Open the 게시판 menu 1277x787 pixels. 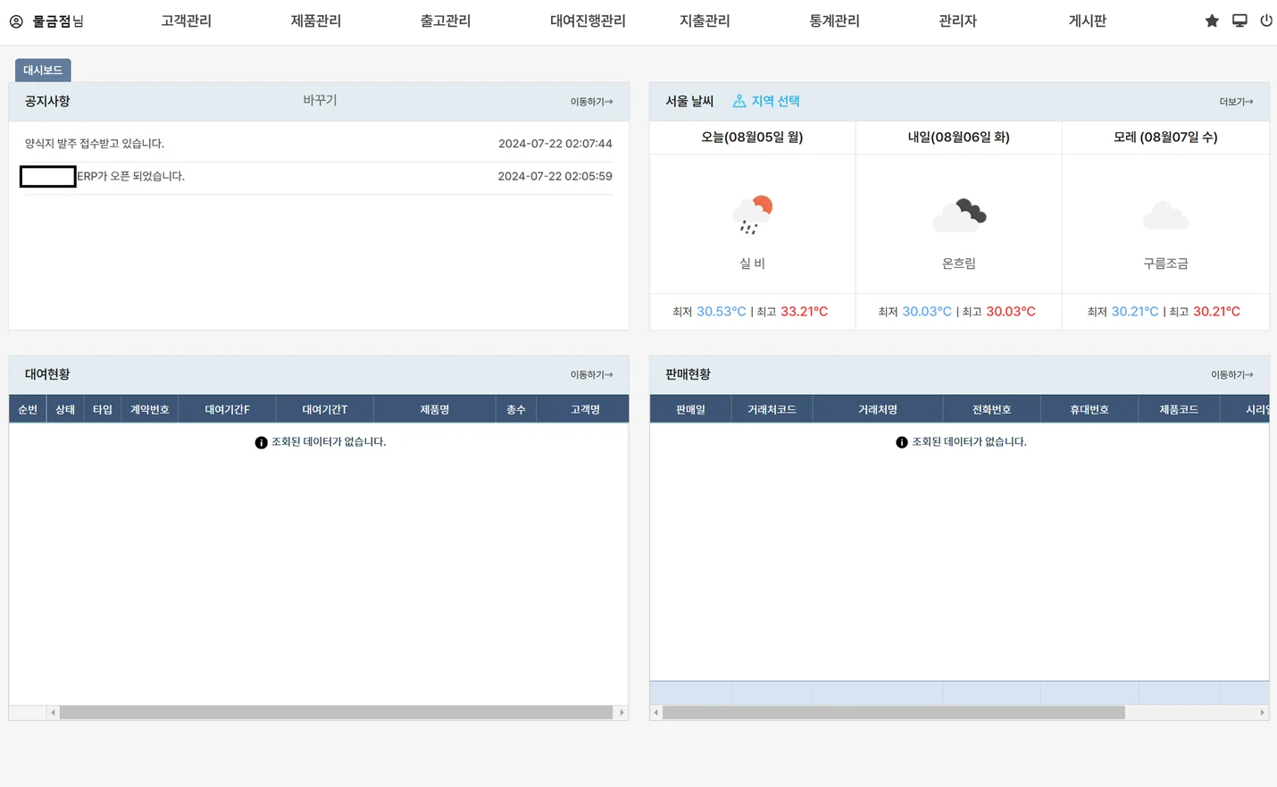[x=1087, y=21]
